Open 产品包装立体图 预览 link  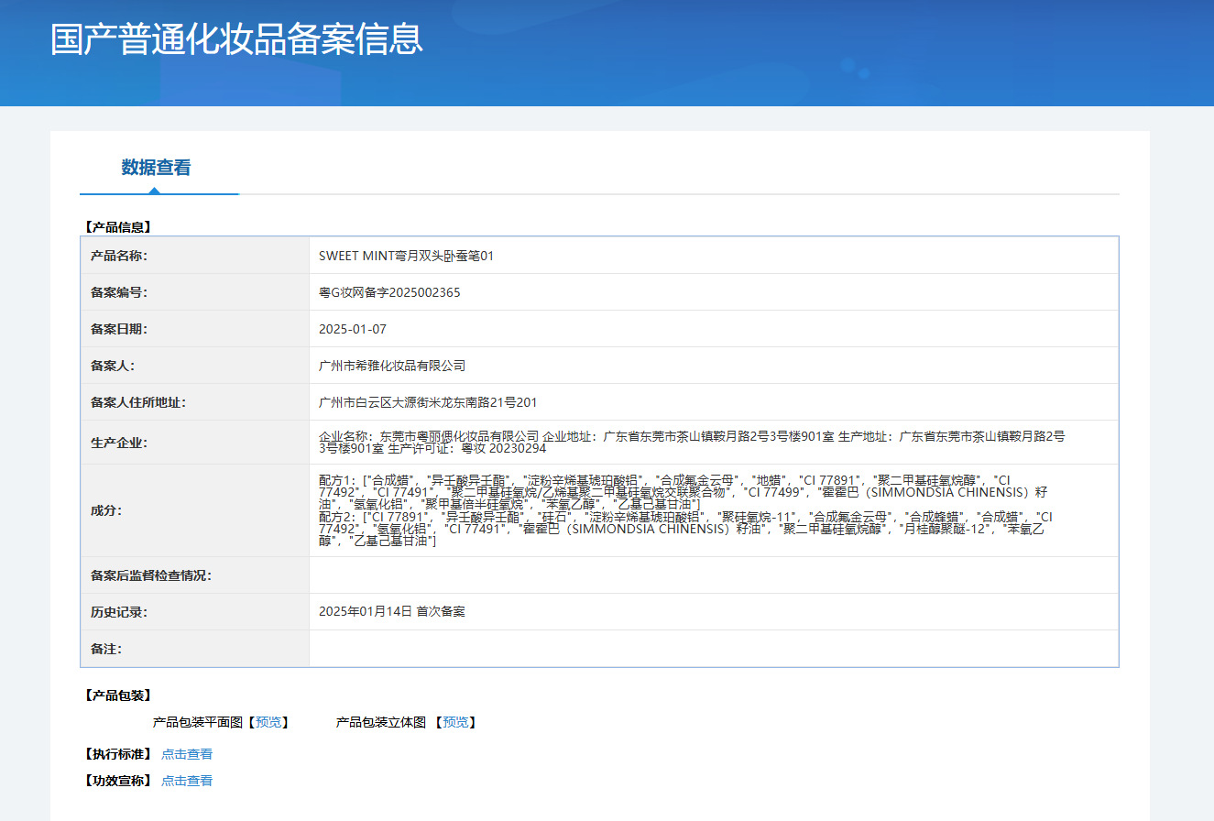(x=455, y=722)
